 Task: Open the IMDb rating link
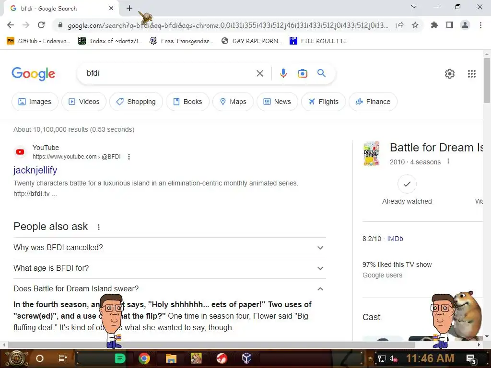point(395,239)
